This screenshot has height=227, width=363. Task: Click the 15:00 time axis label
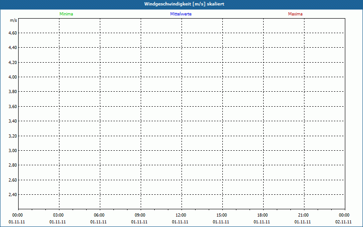(221, 215)
